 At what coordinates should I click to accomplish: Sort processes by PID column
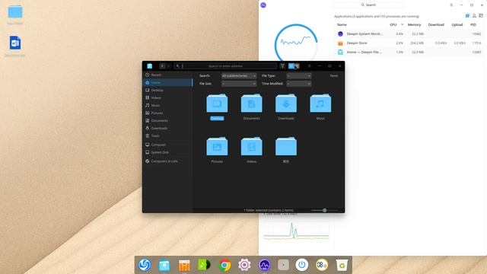tap(473, 24)
